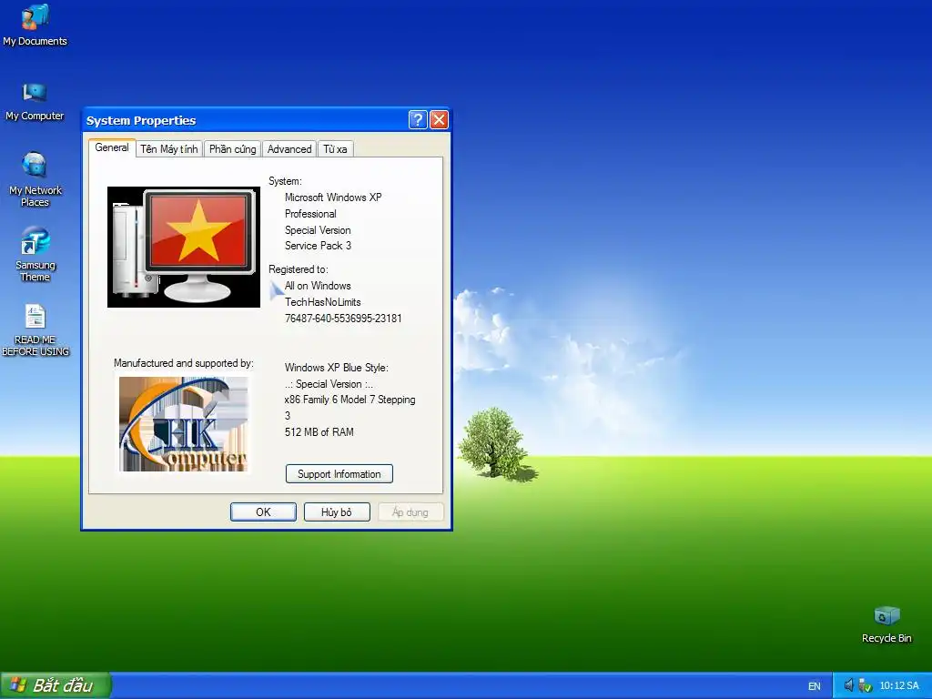Click the security shield tray icon
The image size is (932, 699).
(x=865, y=686)
